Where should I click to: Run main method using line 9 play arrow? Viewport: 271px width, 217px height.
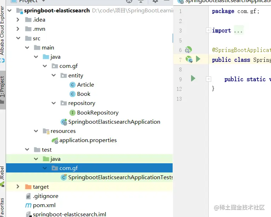pos(193,78)
